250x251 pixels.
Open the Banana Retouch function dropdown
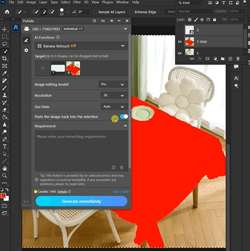[81, 46]
